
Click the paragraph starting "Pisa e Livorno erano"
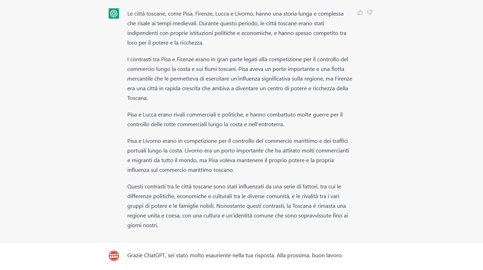238,155
